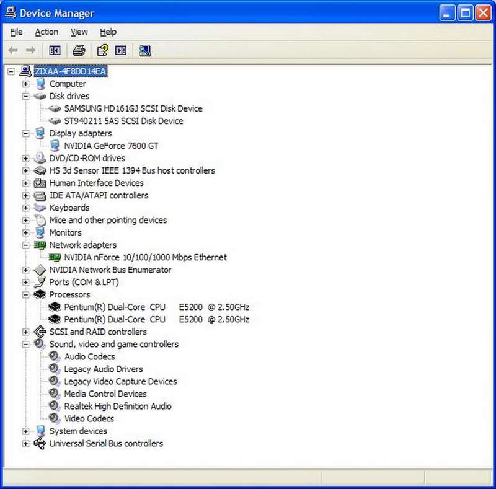The image size is (496, 489).
Task: Click the Human Interface Devices icon
Action: (x=40, y=183)
